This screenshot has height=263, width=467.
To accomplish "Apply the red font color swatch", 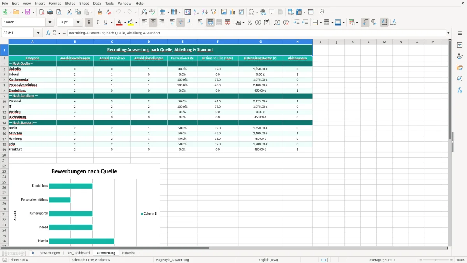I will (x=120, y=23).
